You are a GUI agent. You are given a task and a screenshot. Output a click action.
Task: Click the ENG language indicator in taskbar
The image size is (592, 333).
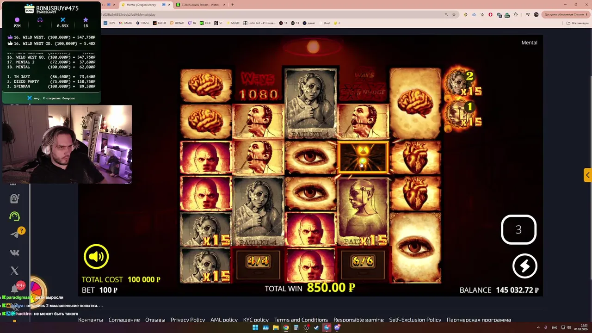(x=554, y=327)
